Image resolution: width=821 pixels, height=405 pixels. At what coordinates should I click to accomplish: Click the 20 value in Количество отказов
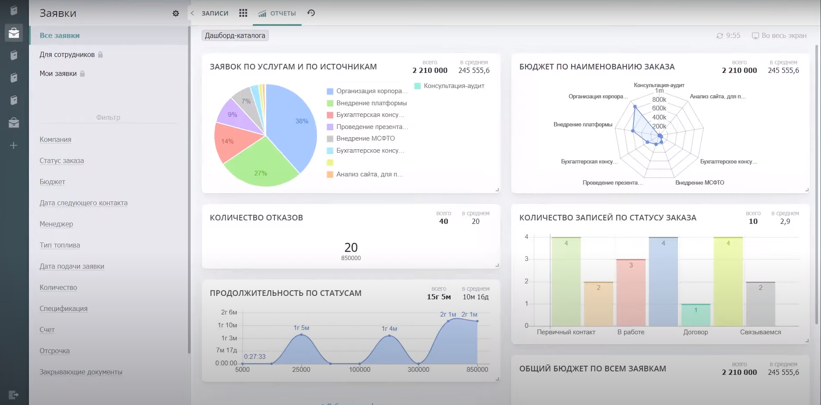point(351,248)
